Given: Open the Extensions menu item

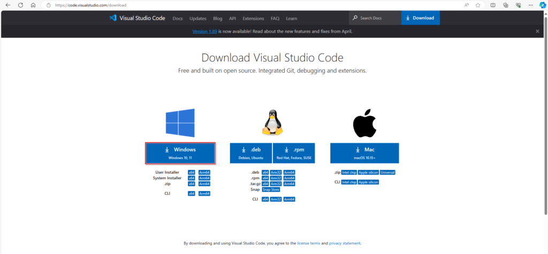Looking at the screenshot, I should (253, 19).
